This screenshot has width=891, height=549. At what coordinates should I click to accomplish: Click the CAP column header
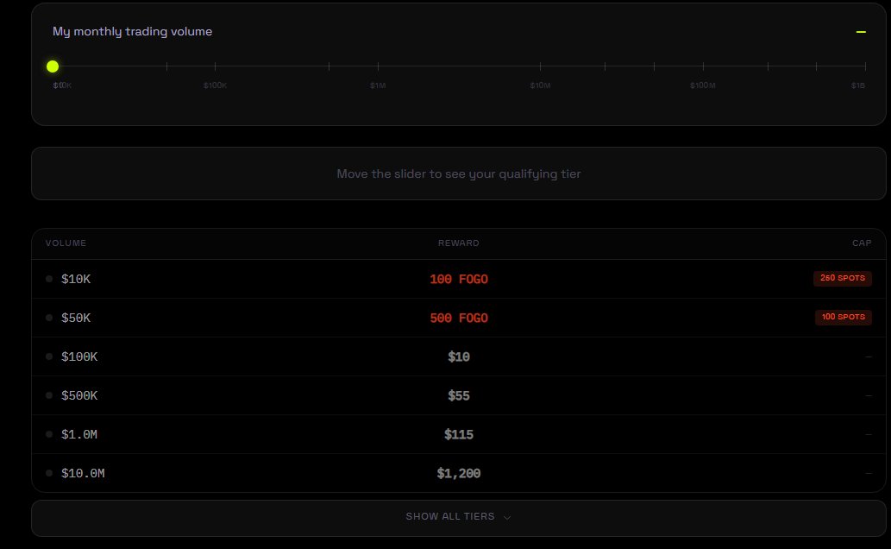click(x=862, y=243)
